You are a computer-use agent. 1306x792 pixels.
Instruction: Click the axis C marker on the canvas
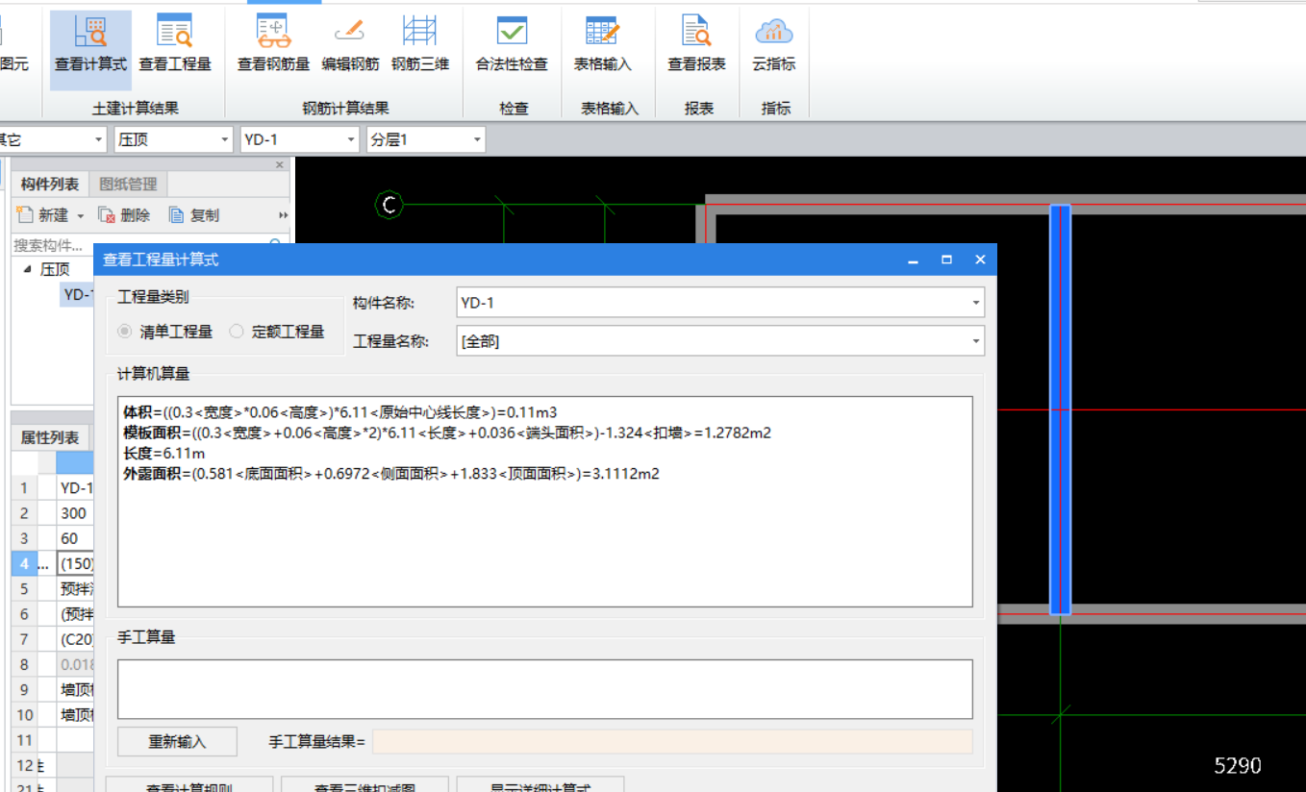pos(389,205)
